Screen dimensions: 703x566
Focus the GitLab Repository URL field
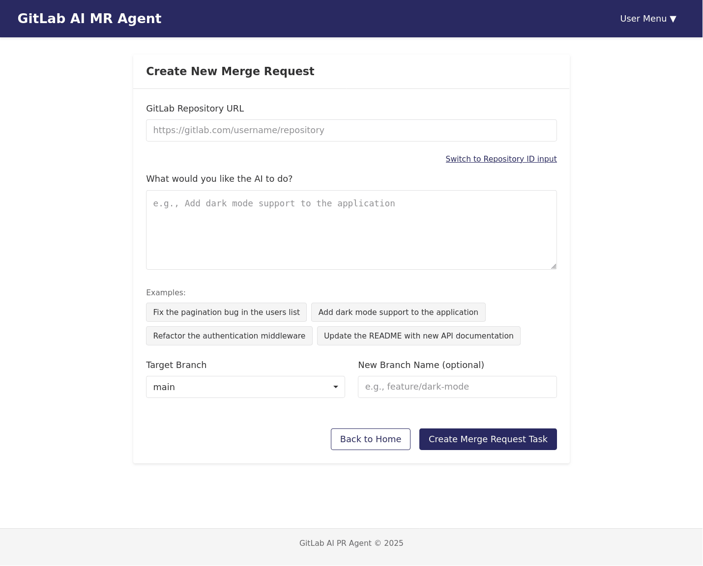point(351,130)
